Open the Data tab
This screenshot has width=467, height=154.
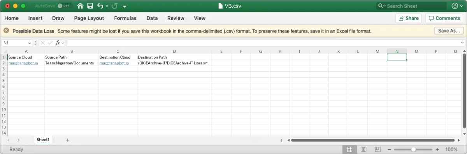point(152,18)
